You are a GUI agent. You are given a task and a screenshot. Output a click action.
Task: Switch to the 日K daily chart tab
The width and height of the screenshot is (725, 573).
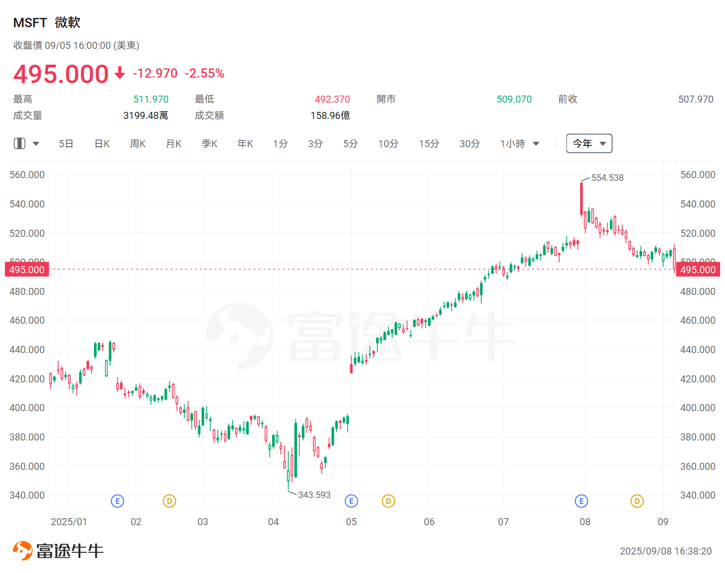tap(102, 143)
